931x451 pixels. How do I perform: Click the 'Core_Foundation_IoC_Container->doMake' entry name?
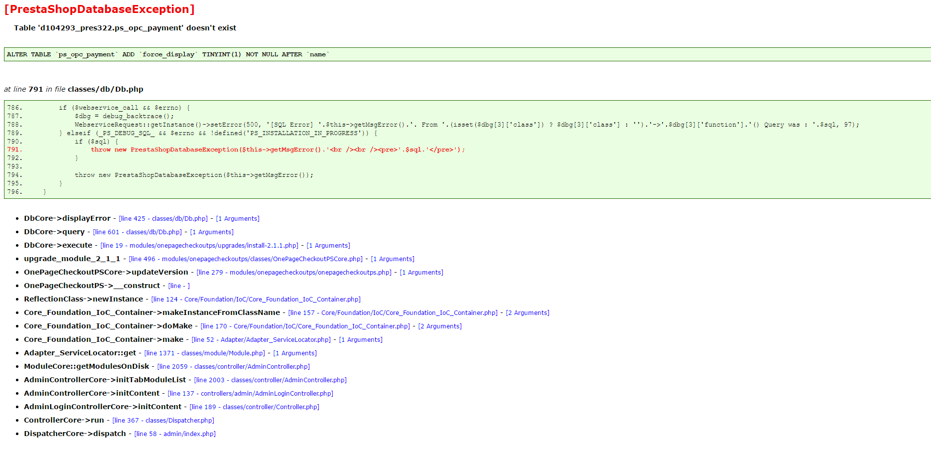(x=108, y=326)
